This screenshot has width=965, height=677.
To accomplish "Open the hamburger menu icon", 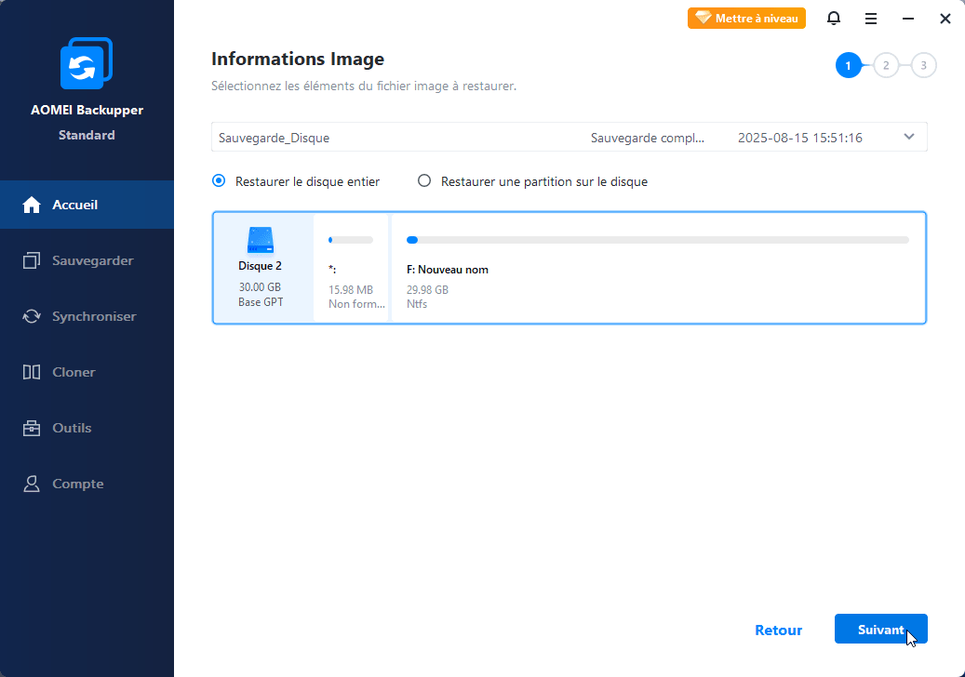I will coord(871,19).
